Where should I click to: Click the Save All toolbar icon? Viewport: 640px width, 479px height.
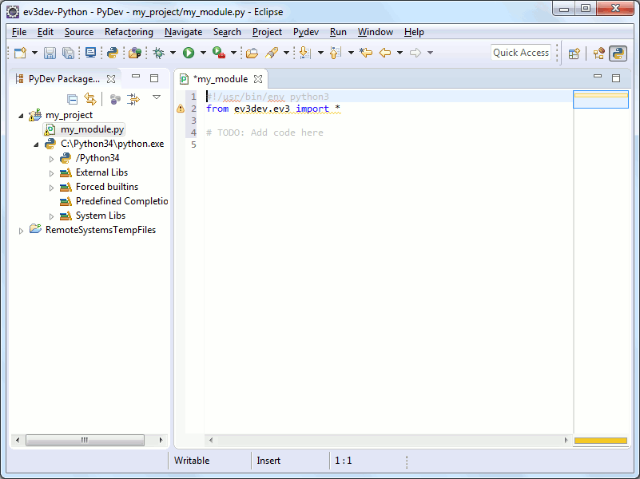point(68,53)
